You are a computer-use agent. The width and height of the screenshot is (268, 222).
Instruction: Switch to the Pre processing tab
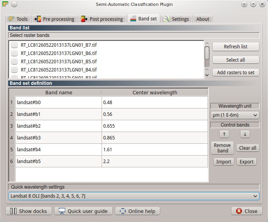pos(55,19)
